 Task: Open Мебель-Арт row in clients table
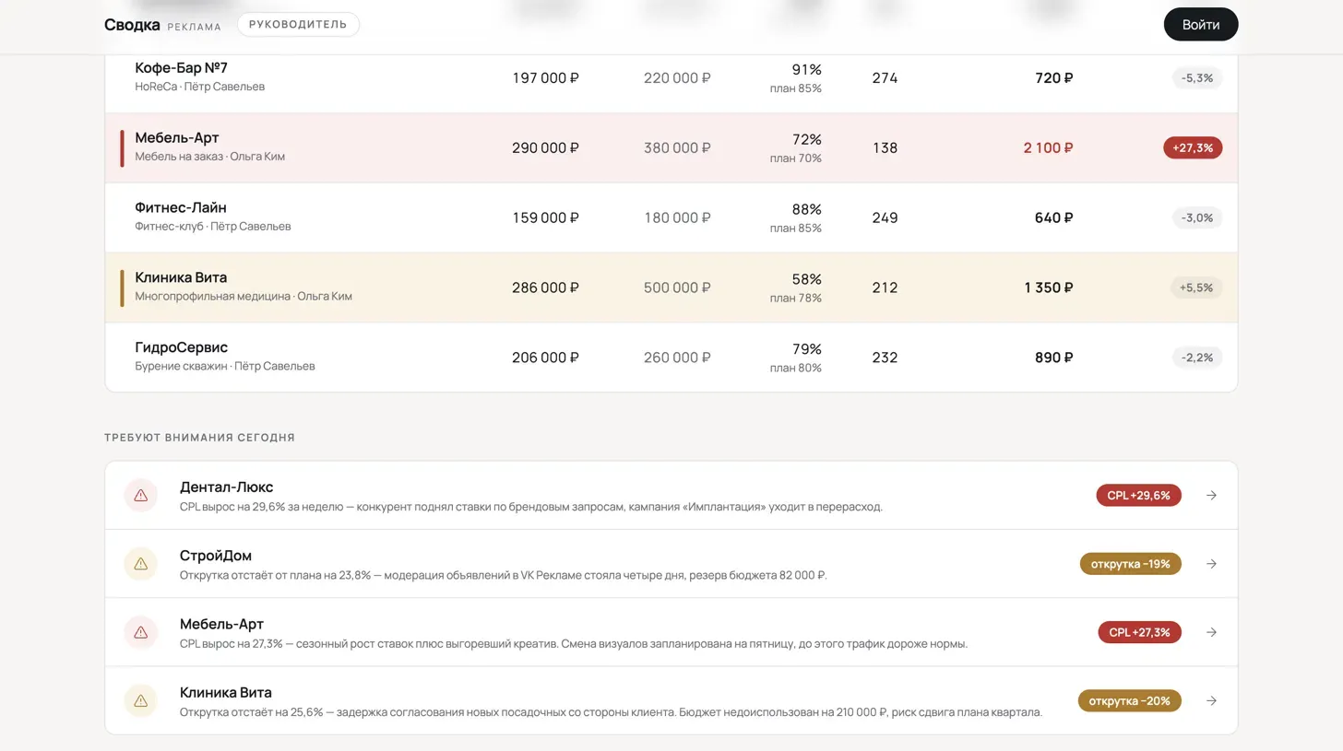click(671, 148)
